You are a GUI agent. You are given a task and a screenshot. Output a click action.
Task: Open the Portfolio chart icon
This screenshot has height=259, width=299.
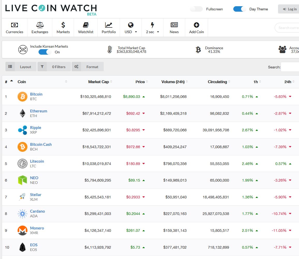[109, 25]
